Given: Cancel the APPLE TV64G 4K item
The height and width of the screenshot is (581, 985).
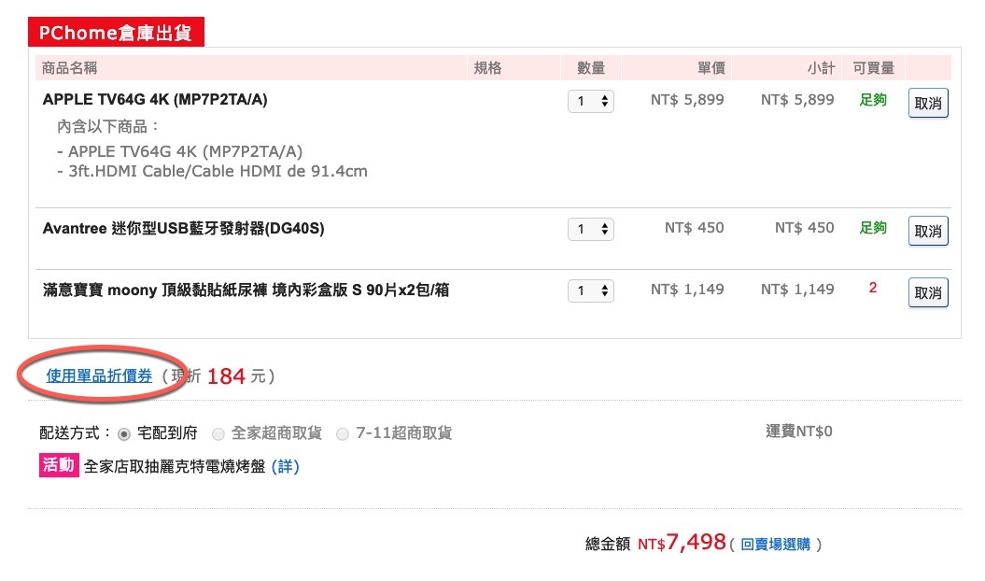Looking at the screenshot, I should (928, 103).
